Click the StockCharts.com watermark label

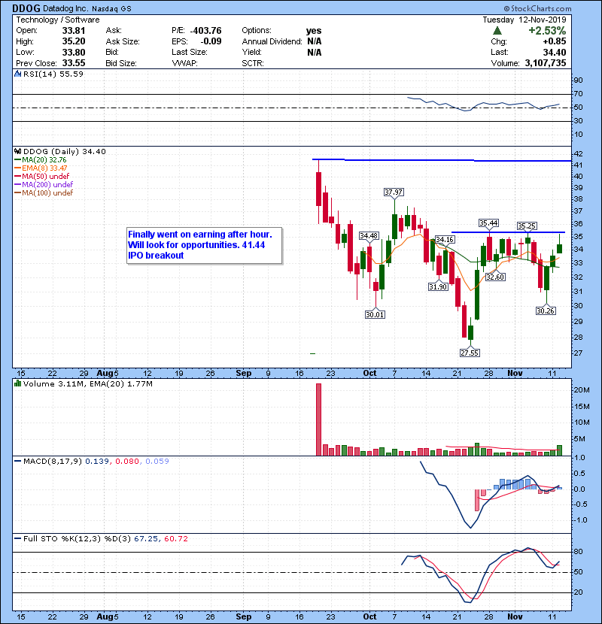click(x=537, y=8)
